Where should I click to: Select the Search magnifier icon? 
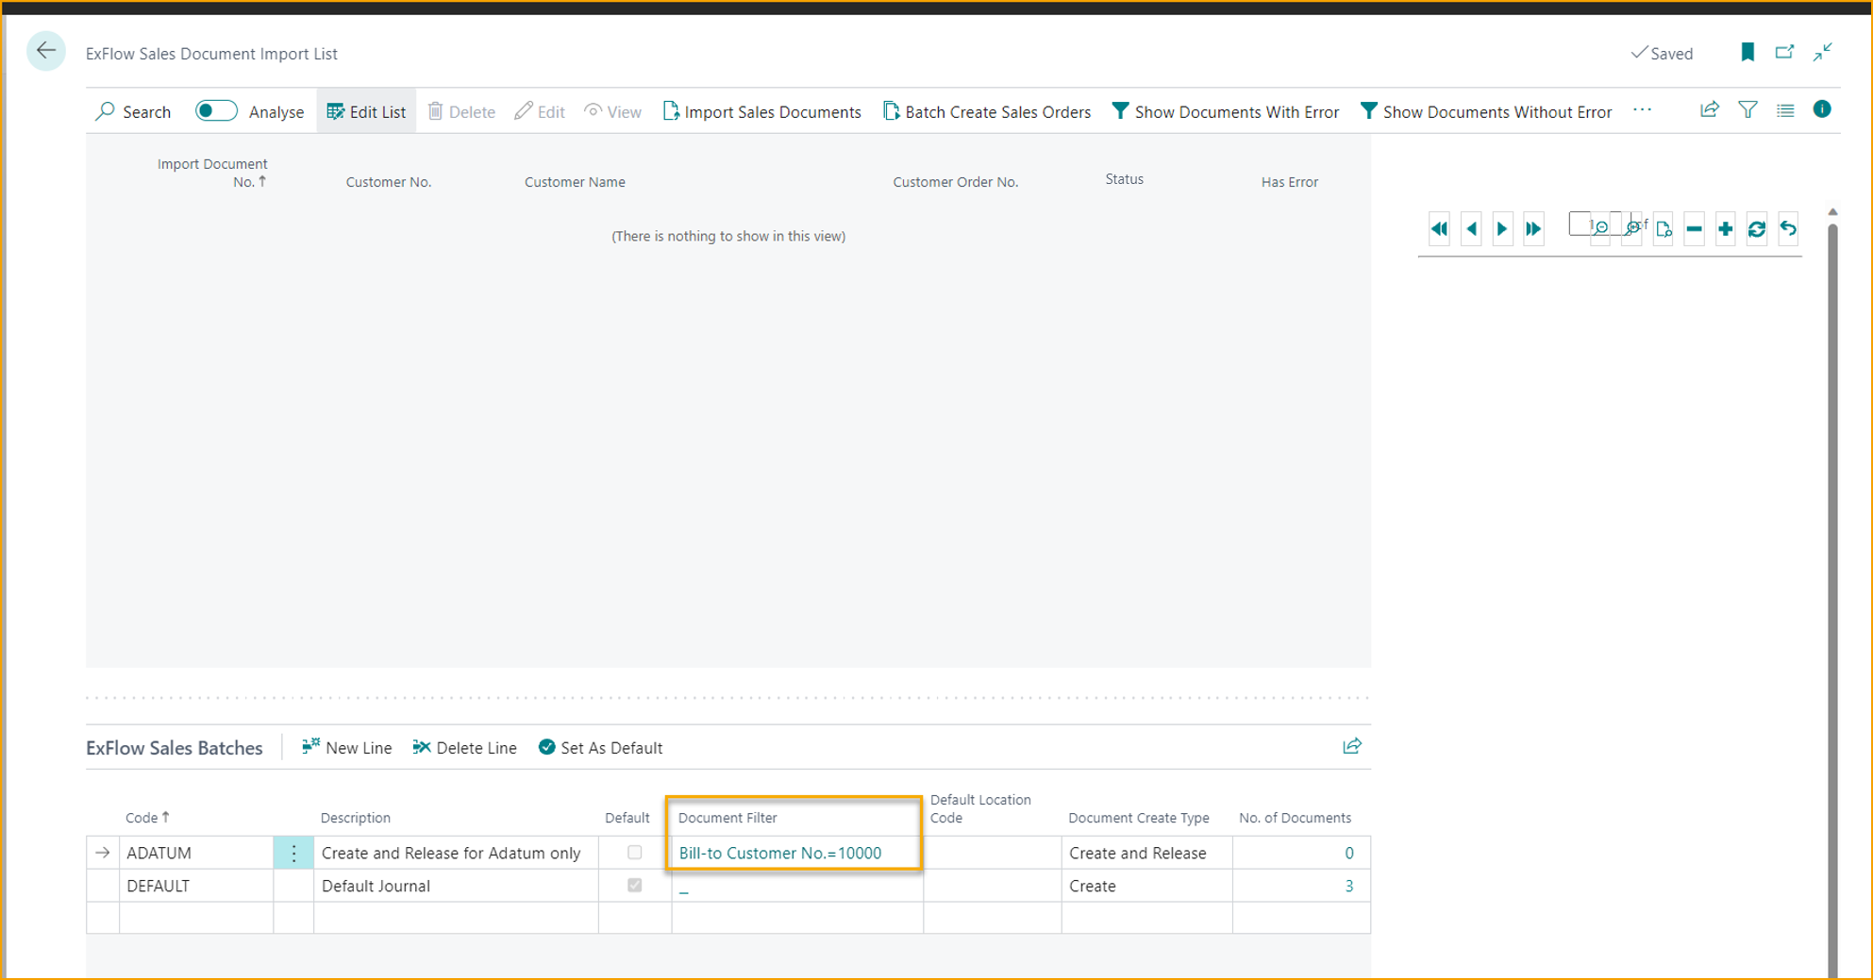(107, 111)
